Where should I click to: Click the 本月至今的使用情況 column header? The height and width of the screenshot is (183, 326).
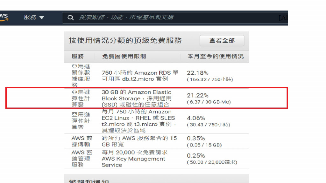tap(216, 57)
